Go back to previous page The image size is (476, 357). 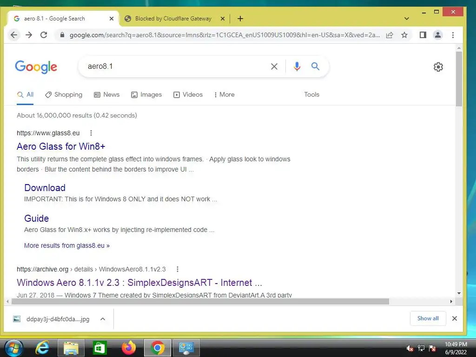click(14, 35)
